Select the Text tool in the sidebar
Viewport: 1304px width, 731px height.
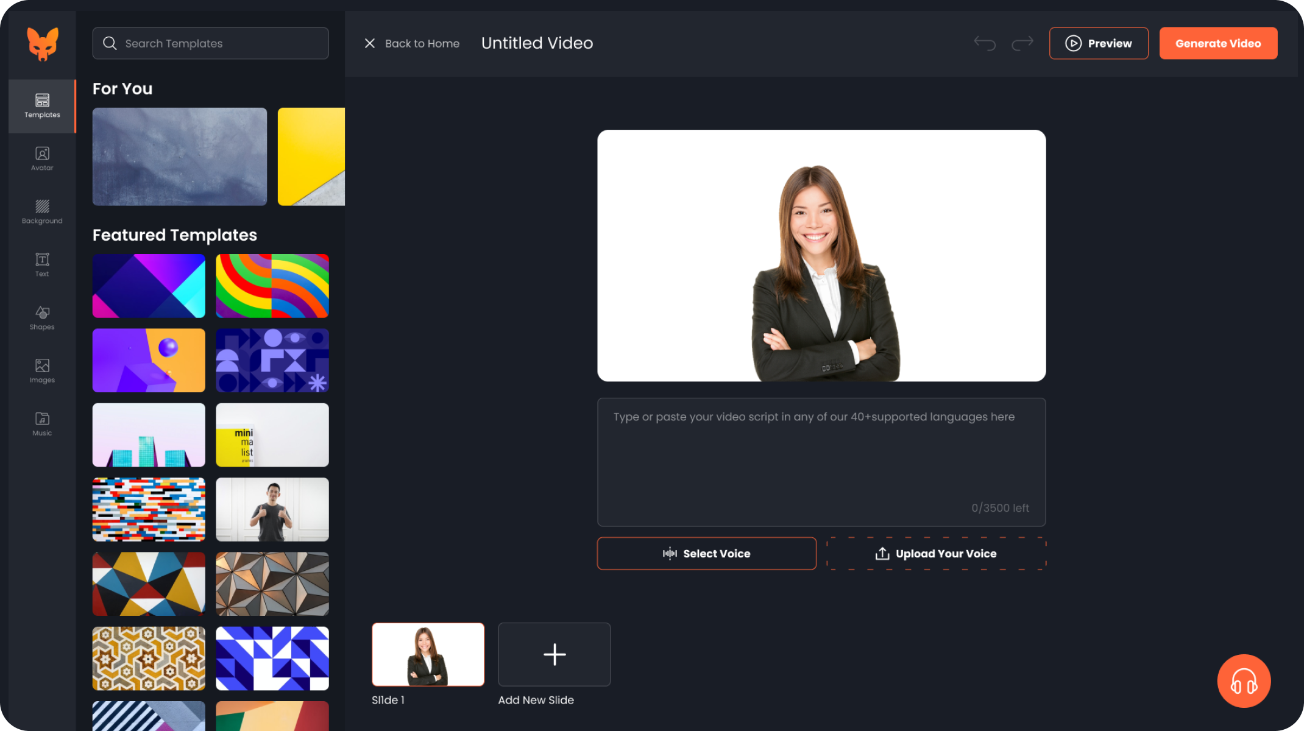[41, 264]
